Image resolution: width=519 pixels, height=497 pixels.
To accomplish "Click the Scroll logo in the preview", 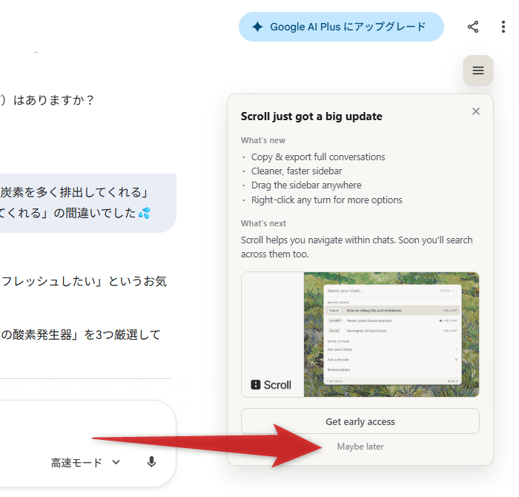I will coord(271,384).
